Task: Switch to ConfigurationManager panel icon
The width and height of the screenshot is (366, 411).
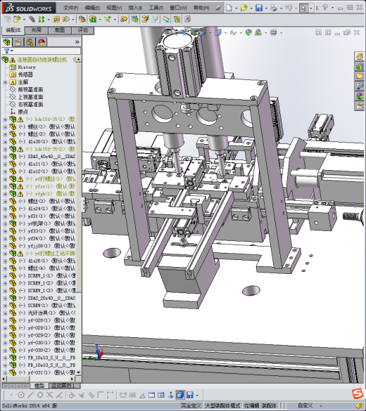Action: (30, 42)
